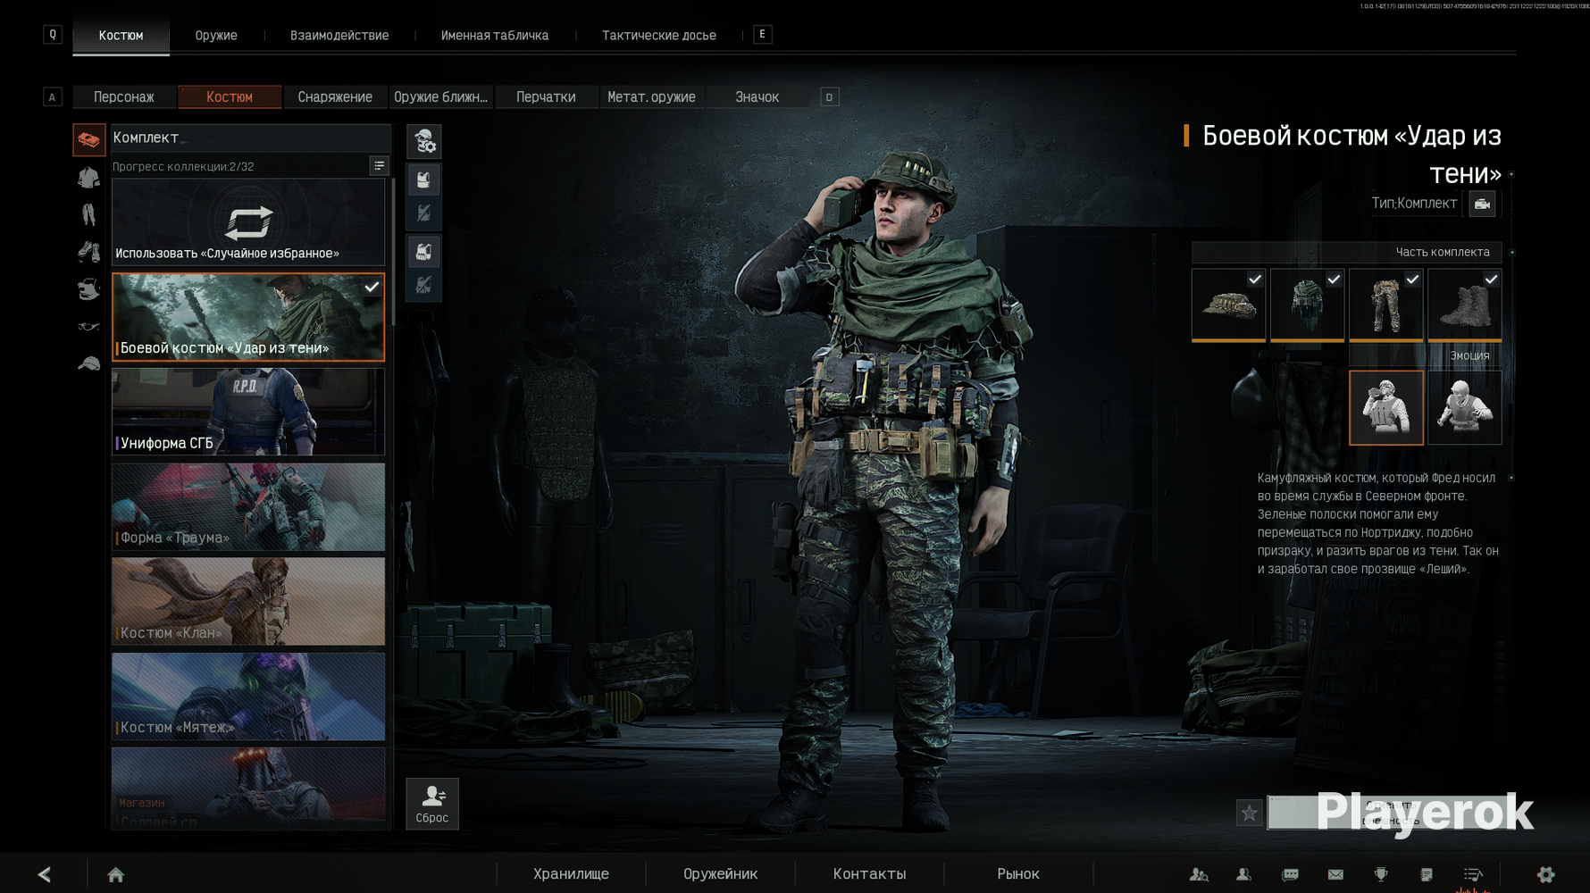This screenshot has width=1590, height=893.
Task: Click the A previous sub-tab key hint
Action: pyautogui.click(x=53, y=97)
